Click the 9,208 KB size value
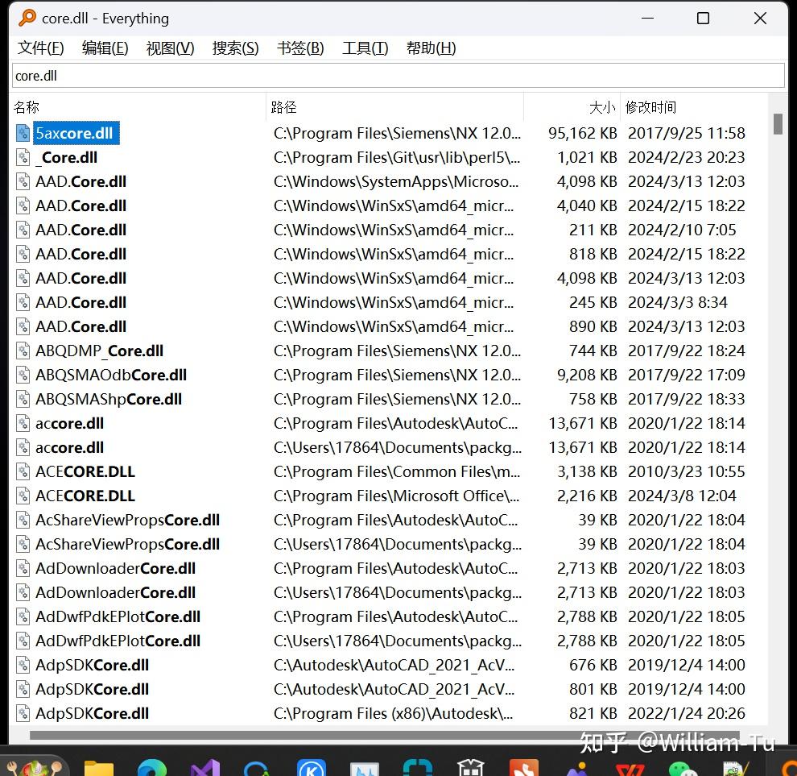 click(x=587, y=375)
